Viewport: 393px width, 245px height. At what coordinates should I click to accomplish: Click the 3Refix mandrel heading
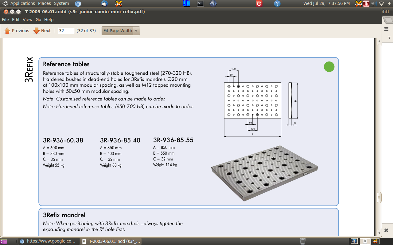pos(64,215)
